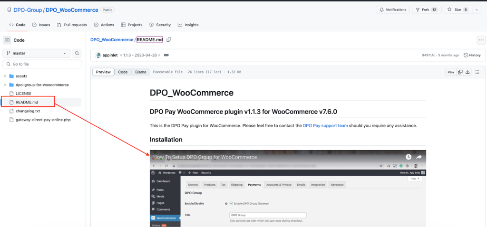This screenshot has height=227, width=487.
Task: Open changelog.txt in the file tree
Action: [28, 111]
